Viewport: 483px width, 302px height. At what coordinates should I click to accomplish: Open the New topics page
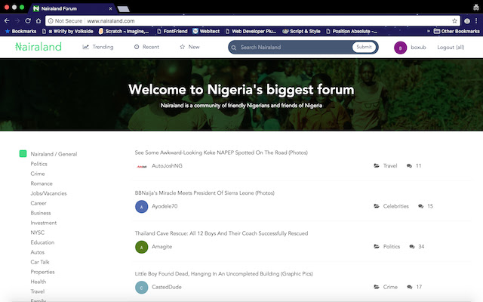(189, 47)
